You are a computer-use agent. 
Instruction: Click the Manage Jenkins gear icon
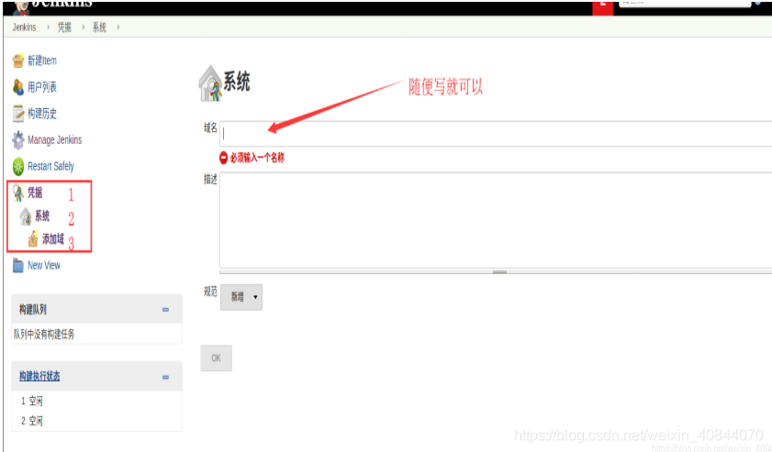tap(18, 140)
